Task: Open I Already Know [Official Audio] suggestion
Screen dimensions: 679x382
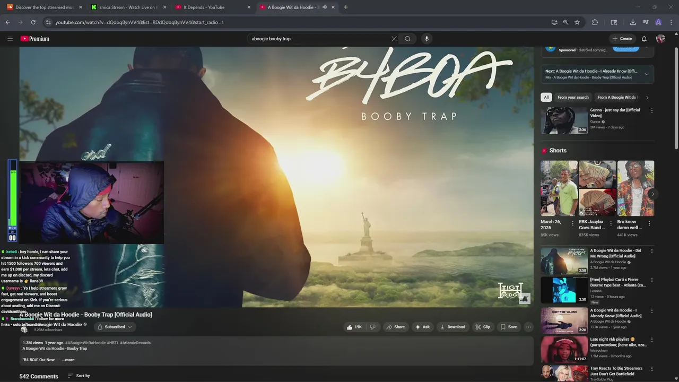Action: coord(564,320)
